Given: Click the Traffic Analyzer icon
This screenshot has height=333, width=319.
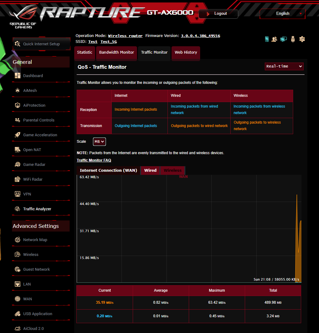Looking at the screenshot, I should pyautogui.click(x=18, y=209).
